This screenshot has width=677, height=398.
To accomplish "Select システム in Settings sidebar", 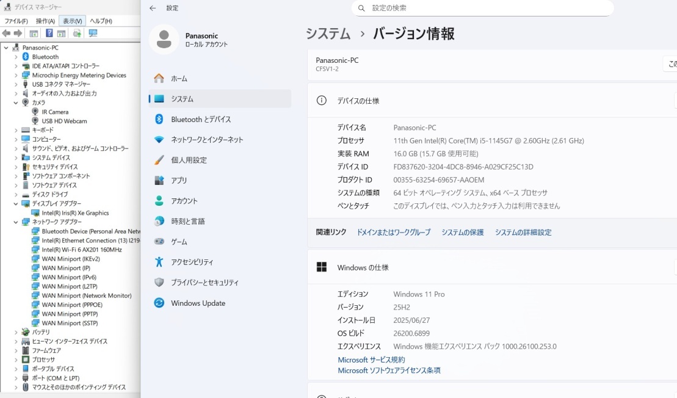I will [219, 99].
